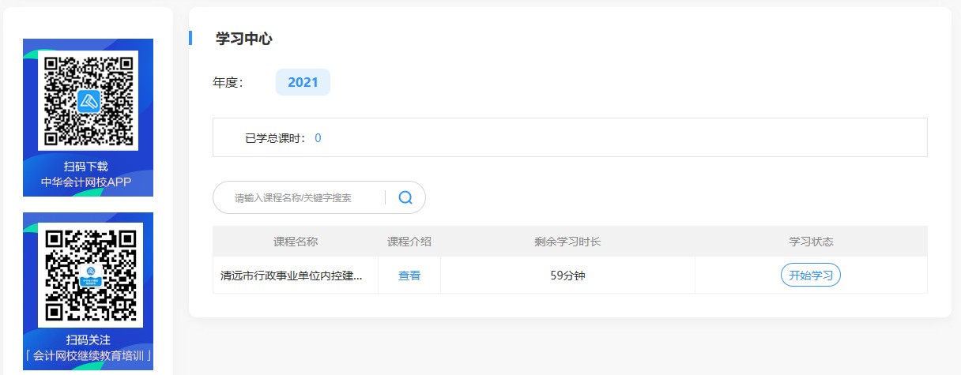Click the 开始学习 button
This screenshot has height=375, width=961.
811,276
